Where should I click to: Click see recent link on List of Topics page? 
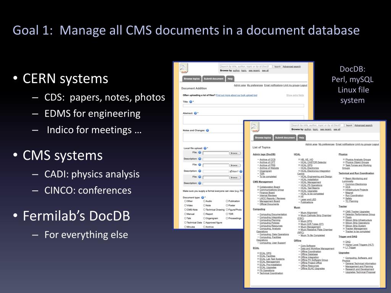pyautogui.click(x=326, y=129)
